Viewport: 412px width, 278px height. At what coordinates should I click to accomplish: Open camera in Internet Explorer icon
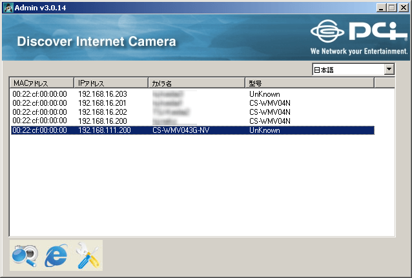(56, 256)
